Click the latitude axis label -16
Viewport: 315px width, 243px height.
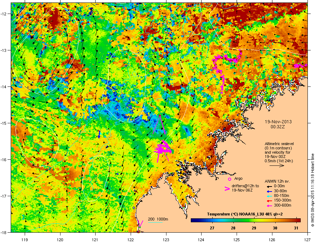(4, 160)
